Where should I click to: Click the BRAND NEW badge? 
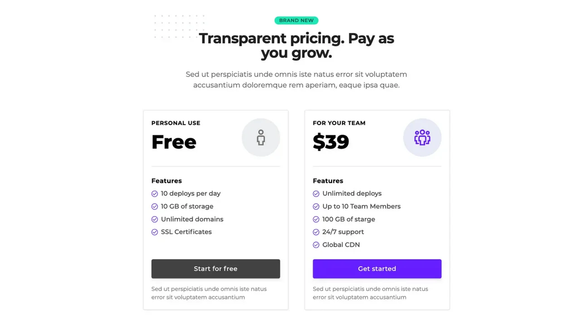point(296,20)
